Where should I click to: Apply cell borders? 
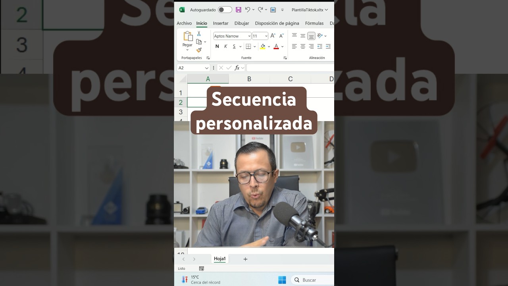click(x=248, y=46)
